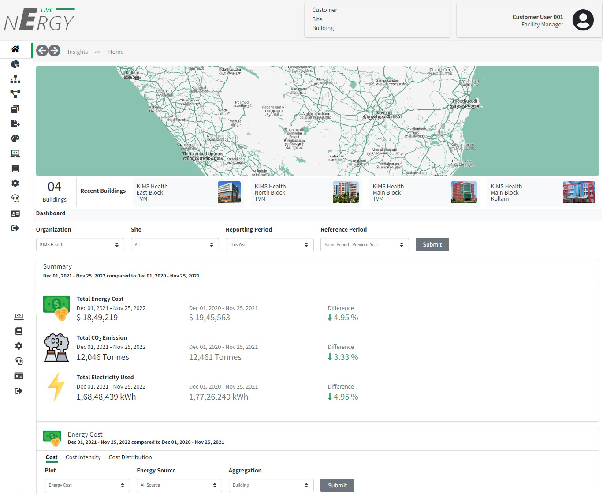This screenshot has width=603, height=494.
Task: Click the Nergy Live logo
Action: point(39,20)
